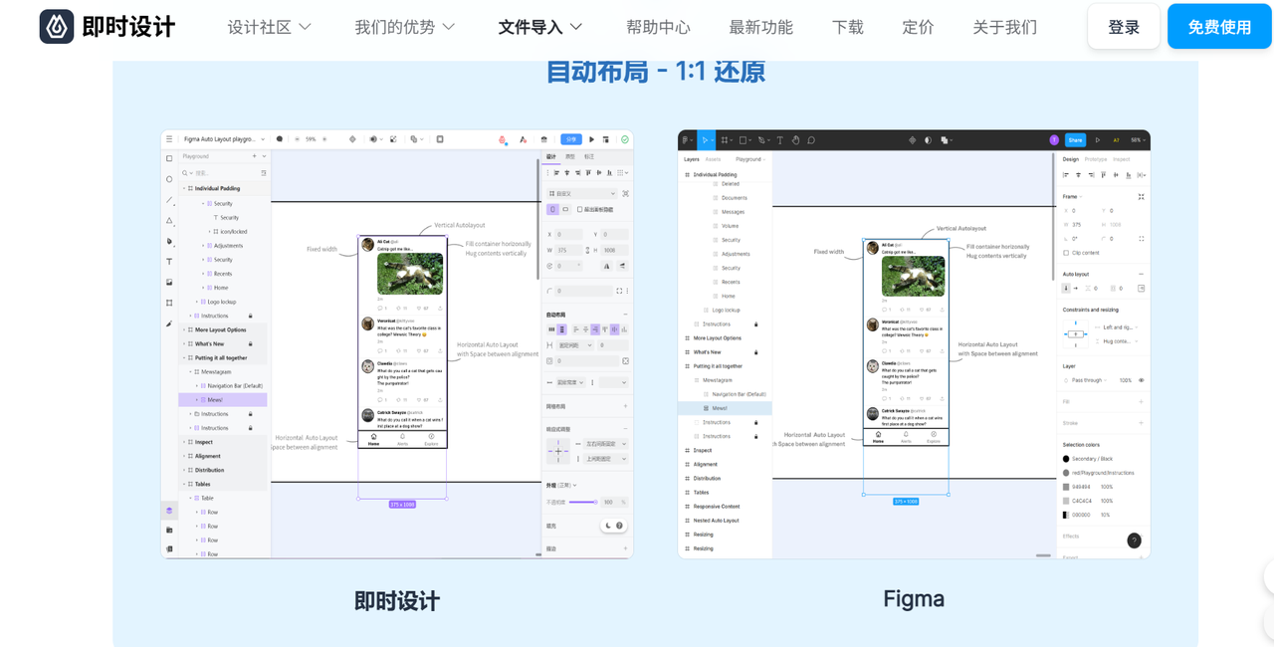The image size is (1274, 647).
Task: Switch to Prototype tab in Figma
Action: tap(1096, 159)
